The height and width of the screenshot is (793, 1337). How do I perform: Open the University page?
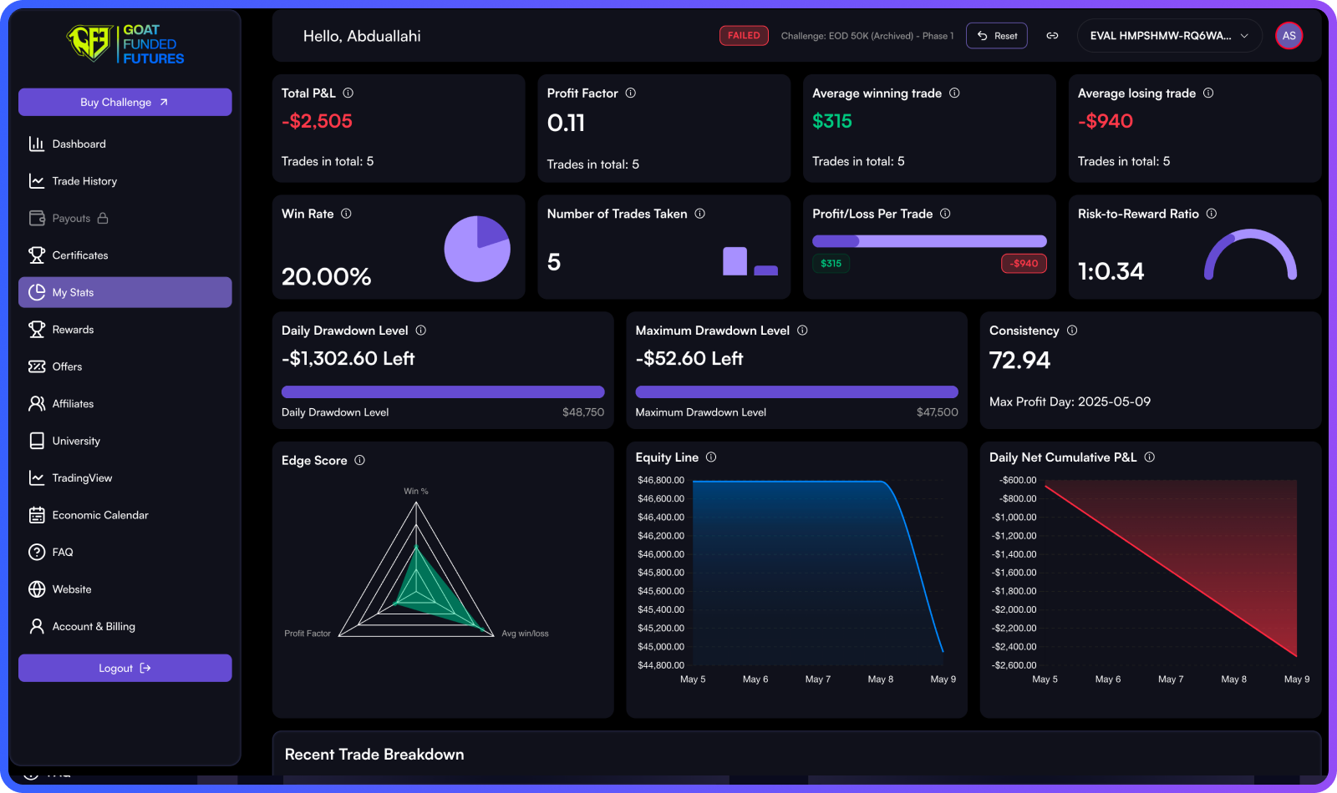(x=77, y=441)
